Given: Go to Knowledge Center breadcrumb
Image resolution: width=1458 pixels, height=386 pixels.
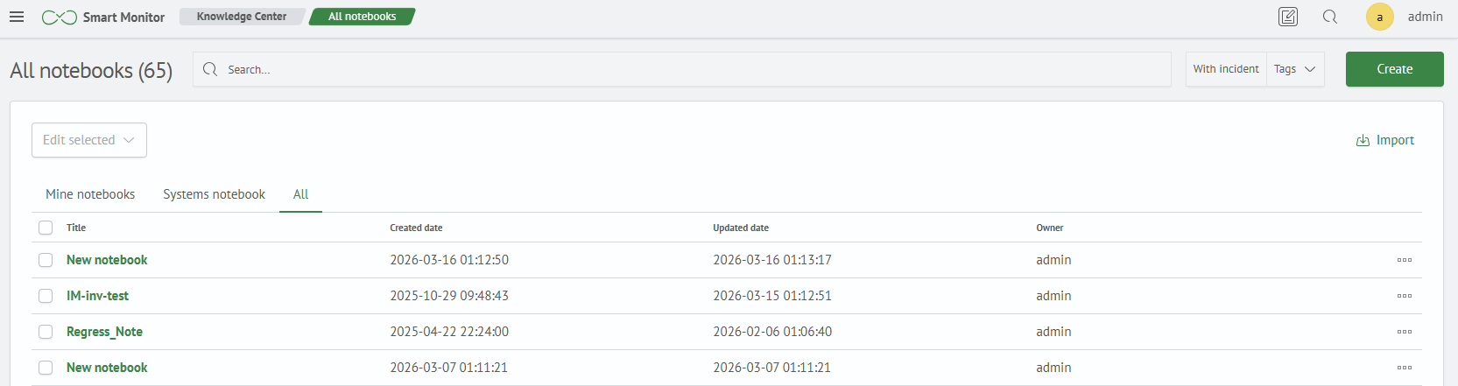Looking at the screenshot, I should [242, 17].
